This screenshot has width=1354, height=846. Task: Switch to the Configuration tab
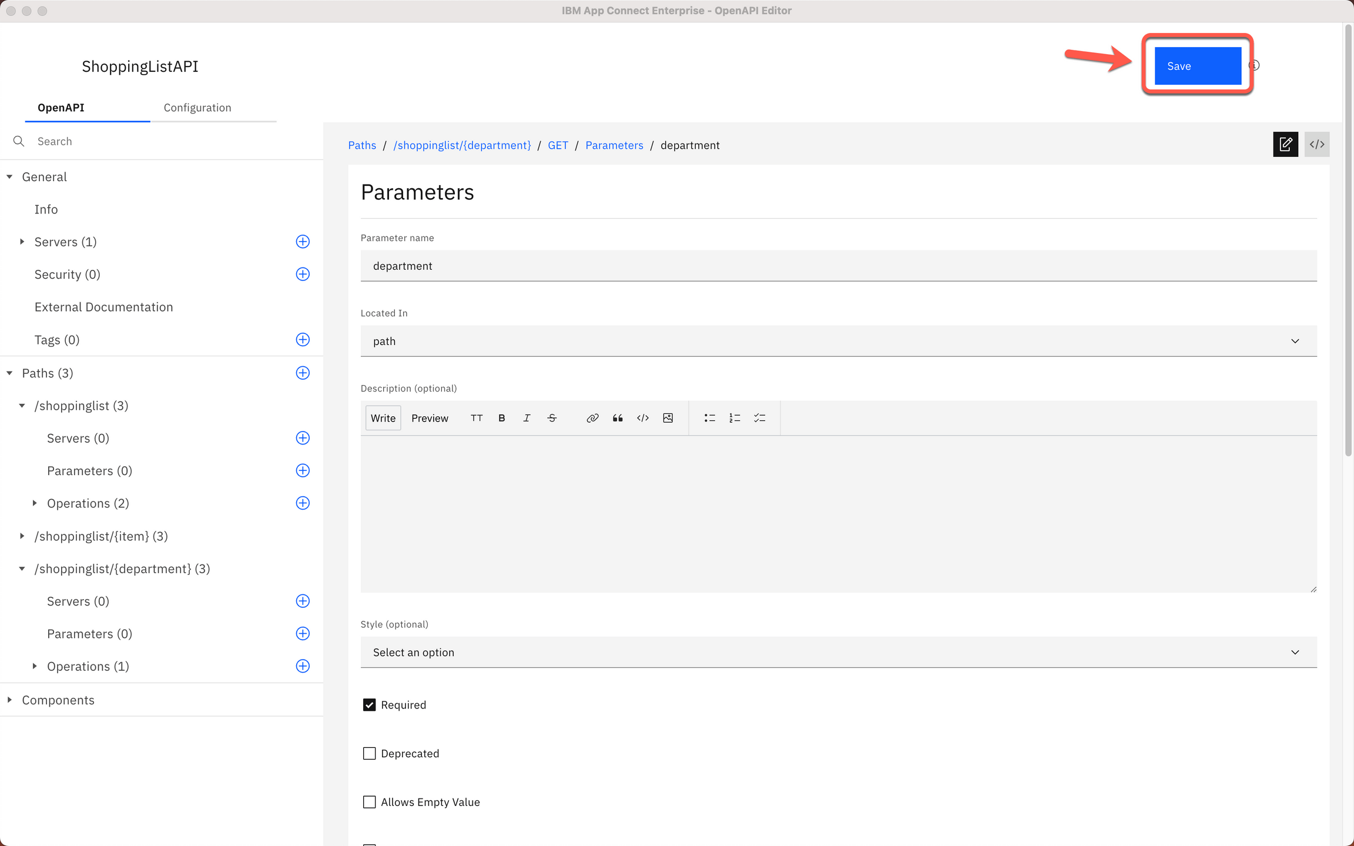tap(197, 108)
